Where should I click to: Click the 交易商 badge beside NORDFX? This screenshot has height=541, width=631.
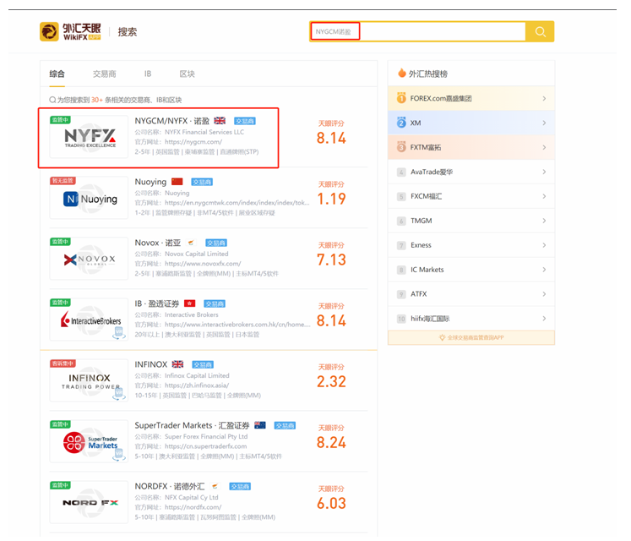pyautogui.click(x=240, y=486)
